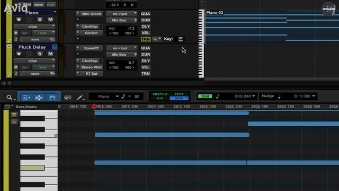Open the Mini Grand insert
The width and height of the screenshot is (339, 191).
click(x=91, y=14)
